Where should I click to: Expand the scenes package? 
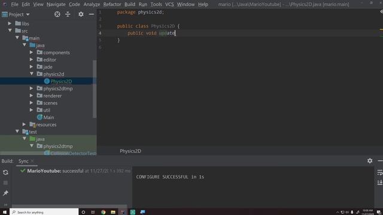pyautogui.click(x=32, y=103)
